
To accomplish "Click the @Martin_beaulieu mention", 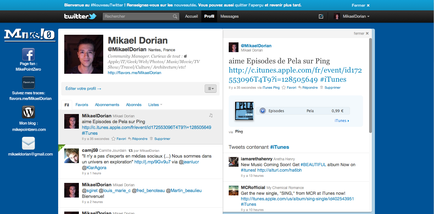I will coord(184,191).
